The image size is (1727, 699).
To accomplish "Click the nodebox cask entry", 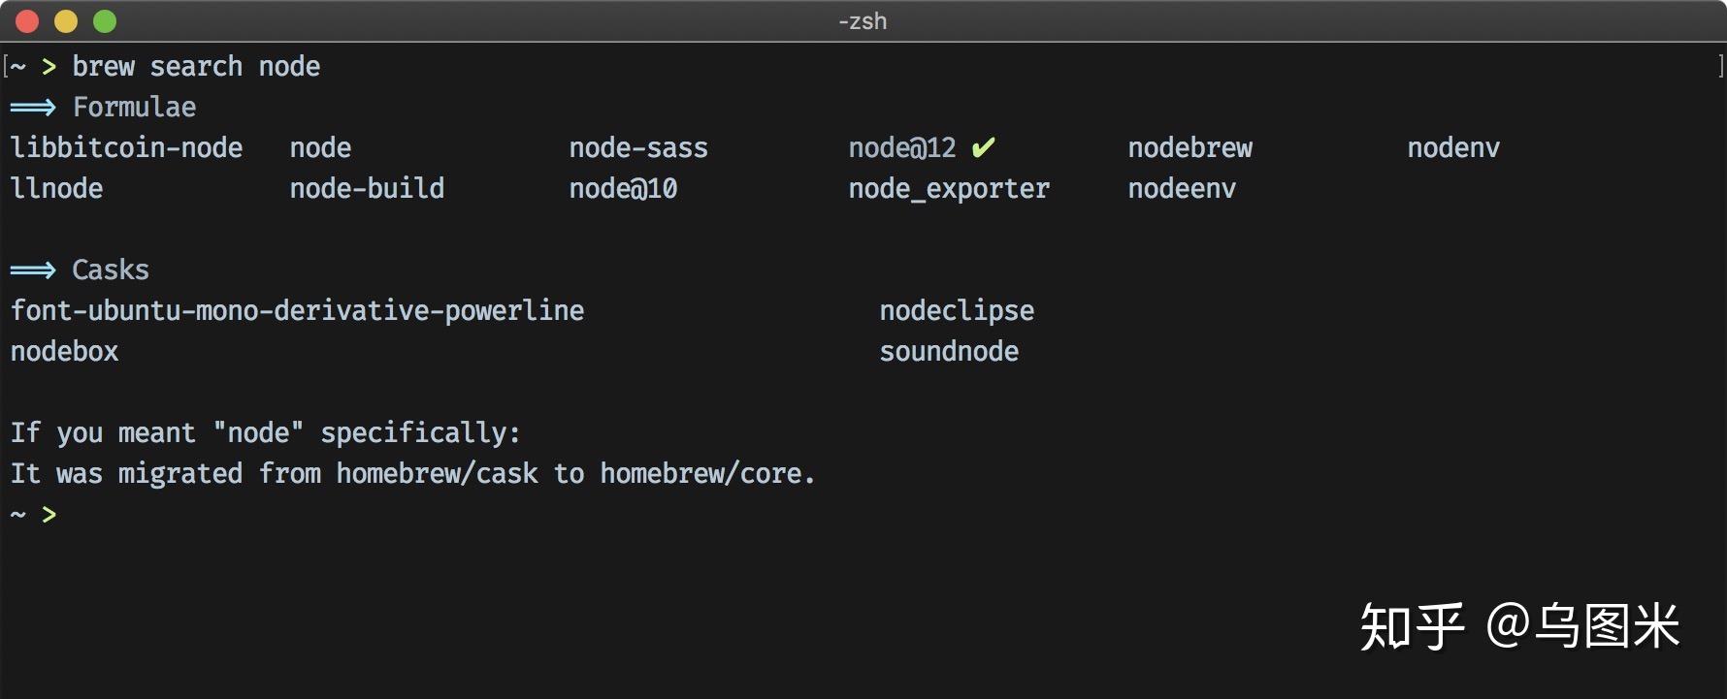I will click(64, 352).
